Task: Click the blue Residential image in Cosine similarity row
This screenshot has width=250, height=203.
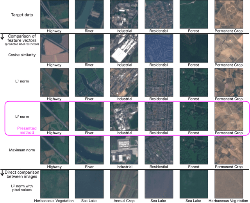Action: [159, 48]
